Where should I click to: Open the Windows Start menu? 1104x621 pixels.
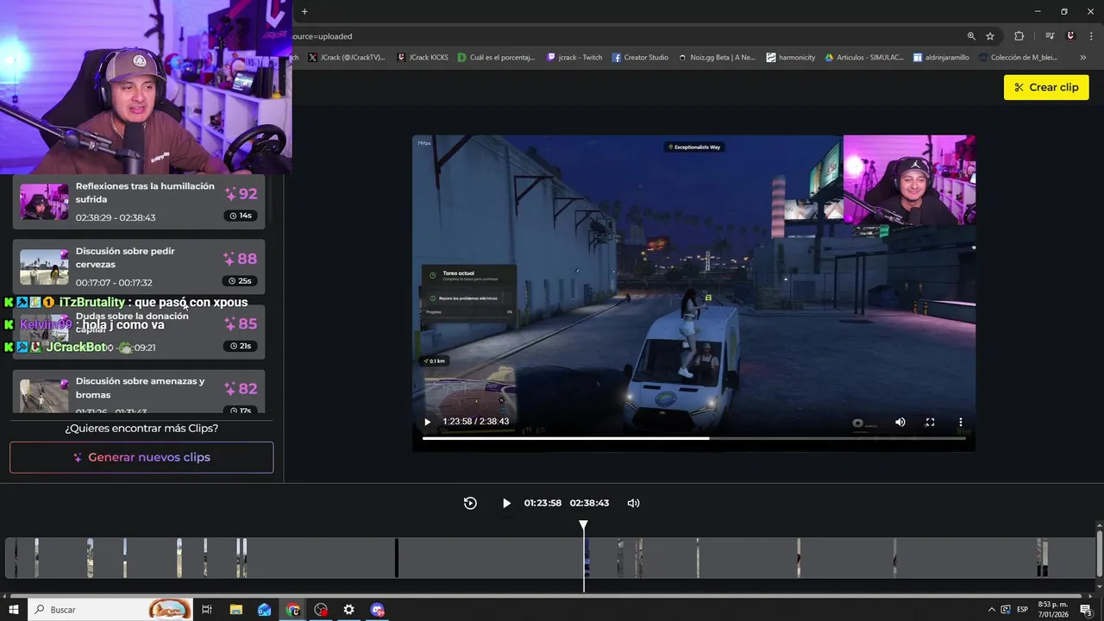tap(13, 610)
